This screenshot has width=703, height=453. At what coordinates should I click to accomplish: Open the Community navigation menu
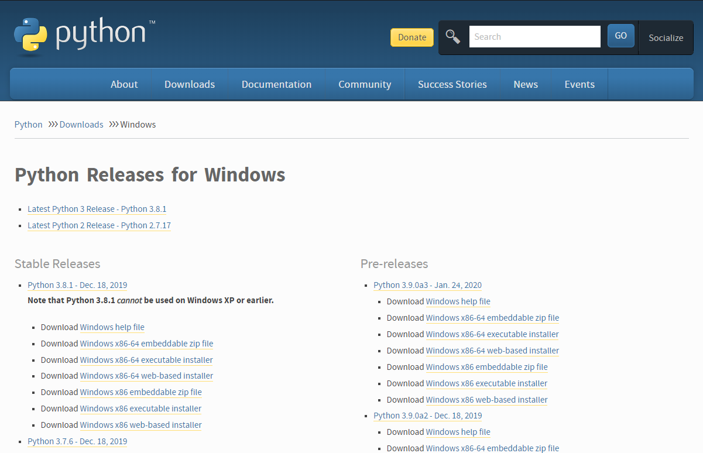click(x=365, y=84)
